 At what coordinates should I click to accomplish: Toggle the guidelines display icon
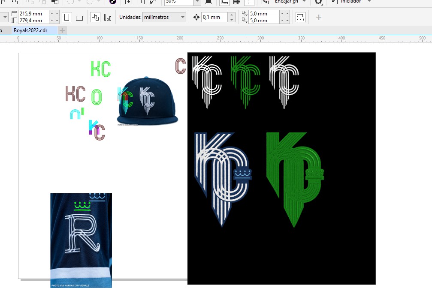point(249,2)
